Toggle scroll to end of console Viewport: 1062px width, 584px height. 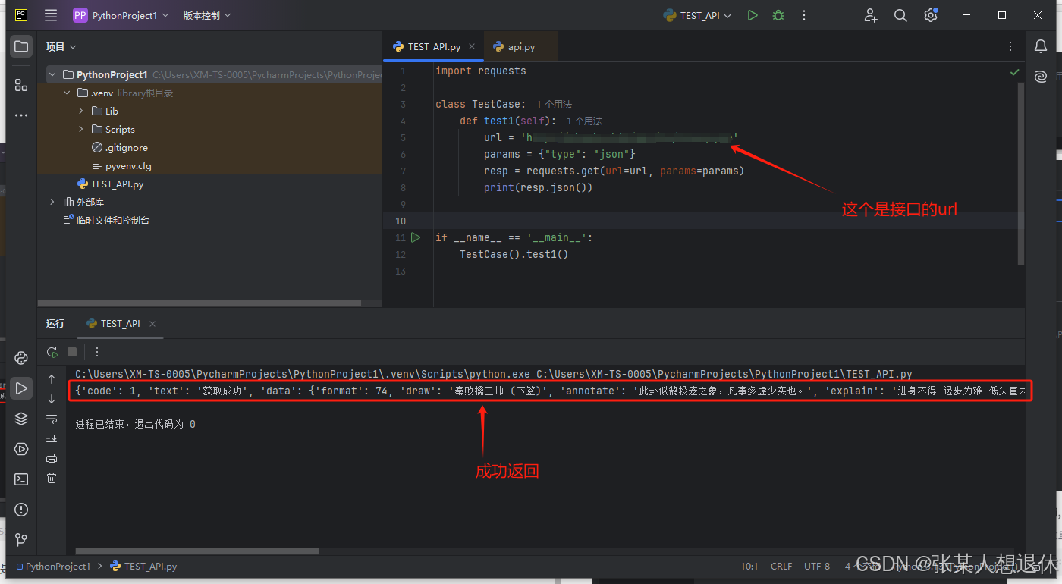click(x=52, y=438)
